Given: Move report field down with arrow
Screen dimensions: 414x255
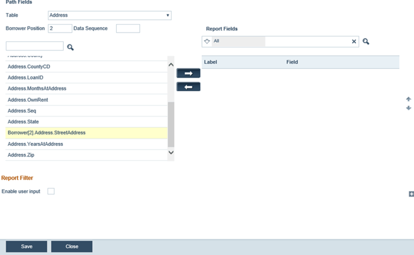Looking at the screenshot, I should tap(408, 108).
